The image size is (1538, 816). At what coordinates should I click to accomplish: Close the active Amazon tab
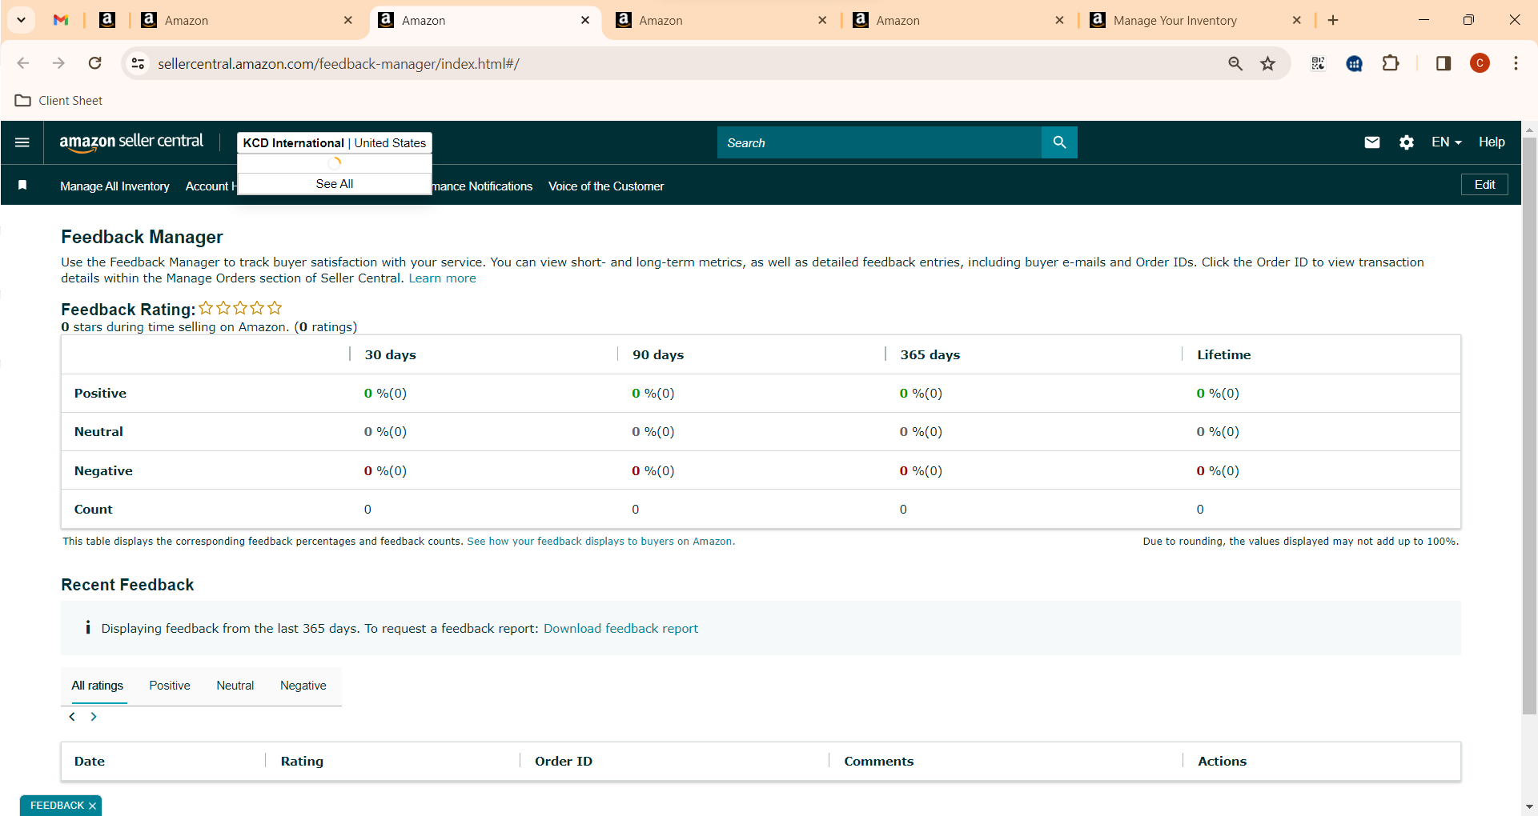tap(585, 20)
